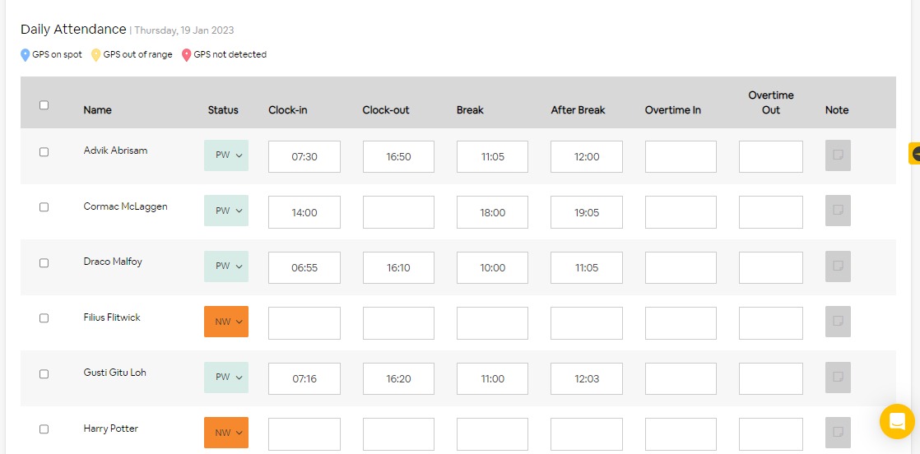
Task: Open the yellow chat support widget
Action: [896, 422]
